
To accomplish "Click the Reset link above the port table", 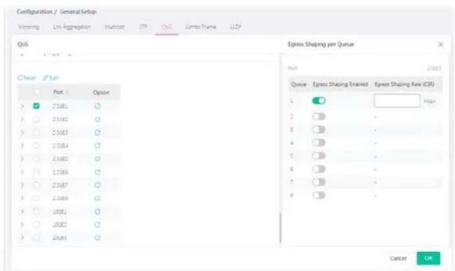I will (26, 78).
